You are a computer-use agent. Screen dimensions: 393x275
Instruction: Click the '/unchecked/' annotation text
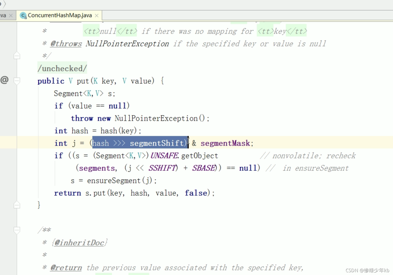point(62,68)
